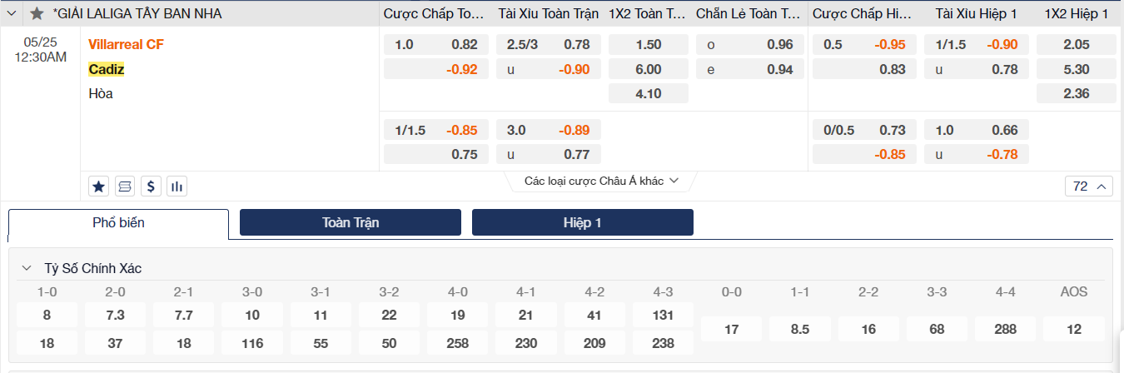This screenshot has width=1124, height=373.
Task: Select the AOS odds 12
Action: coord(1073,329)
